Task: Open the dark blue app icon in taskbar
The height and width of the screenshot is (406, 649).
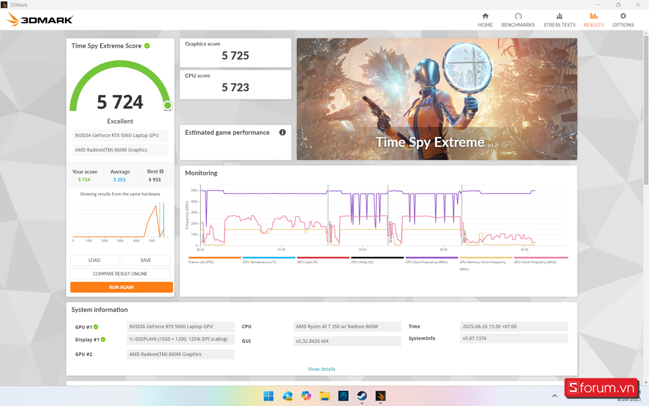Action: [343, 396]
